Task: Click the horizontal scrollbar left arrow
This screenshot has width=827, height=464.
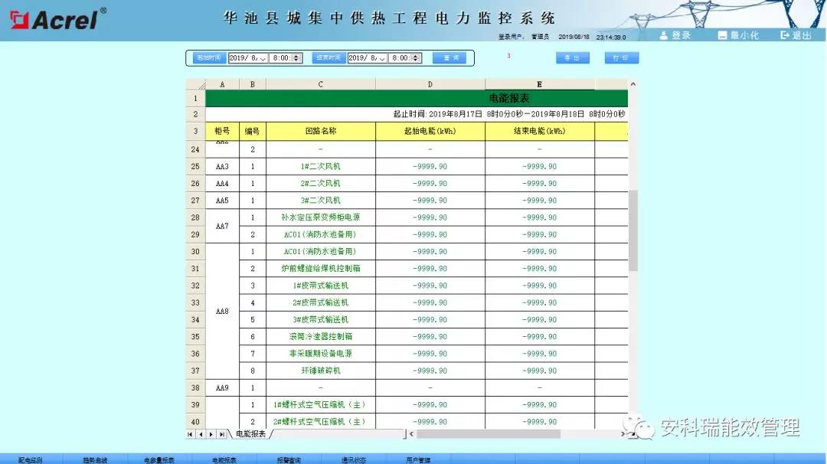Action: pos(411,434)
